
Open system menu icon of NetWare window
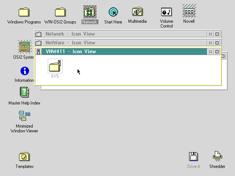point(38,43)
